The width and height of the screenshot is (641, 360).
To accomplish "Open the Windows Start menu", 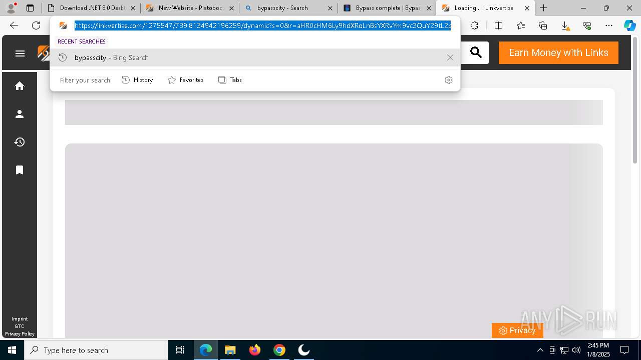I will pos(12,350).
